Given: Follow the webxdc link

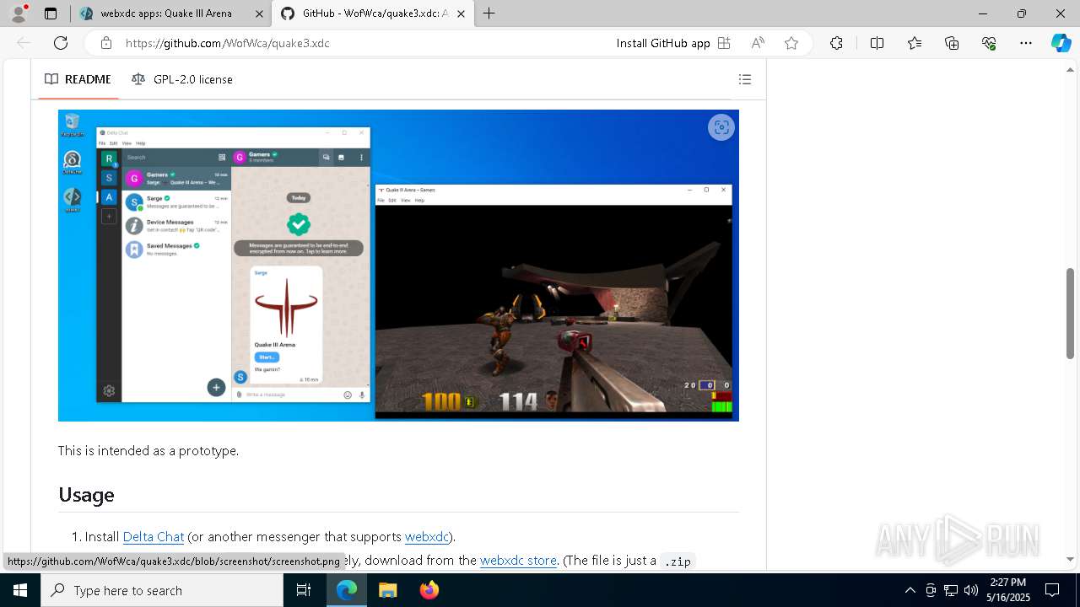Looking at the screenshot, I should (x=427, y=536).
